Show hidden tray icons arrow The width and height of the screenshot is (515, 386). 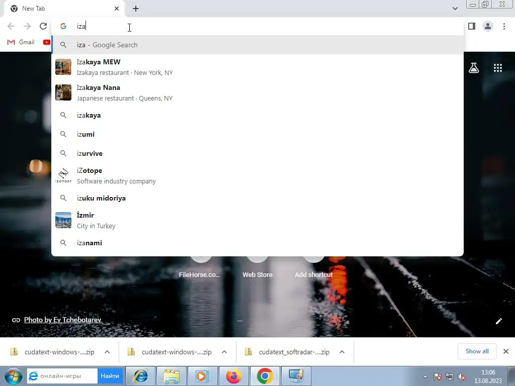tap(425, 376)
